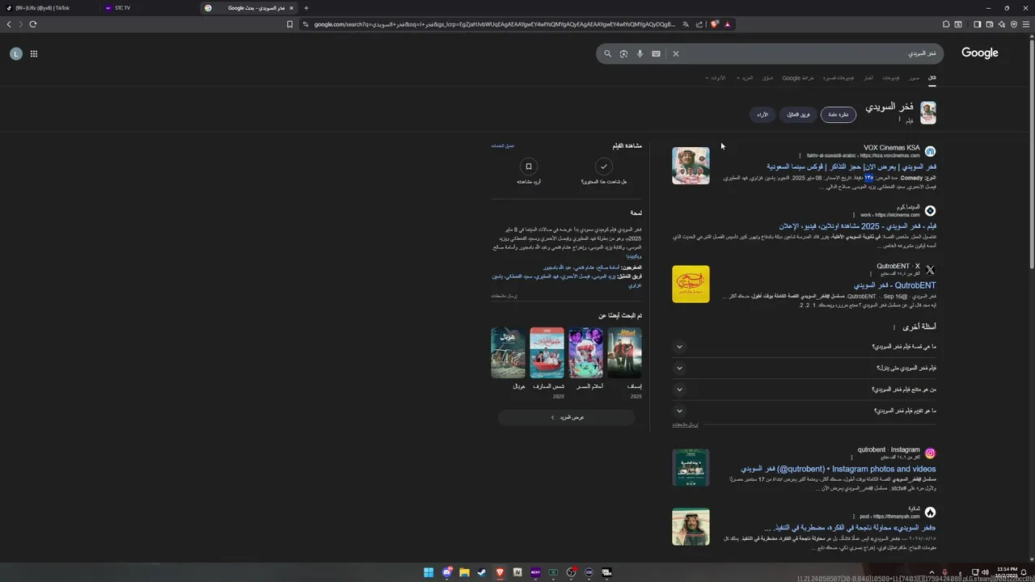This screenshot has height=582, width=1035.
Task: Open Brave browser taskbar icon
Action: pyautogui.click(x=500, y=572)
